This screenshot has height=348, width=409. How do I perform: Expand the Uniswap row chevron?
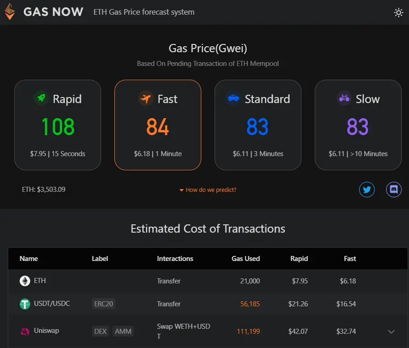tap(391, 332)
